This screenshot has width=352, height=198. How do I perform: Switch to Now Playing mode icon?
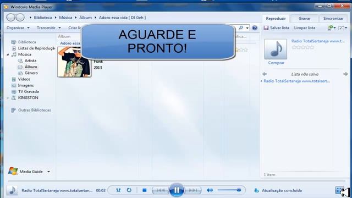point(339,190)
